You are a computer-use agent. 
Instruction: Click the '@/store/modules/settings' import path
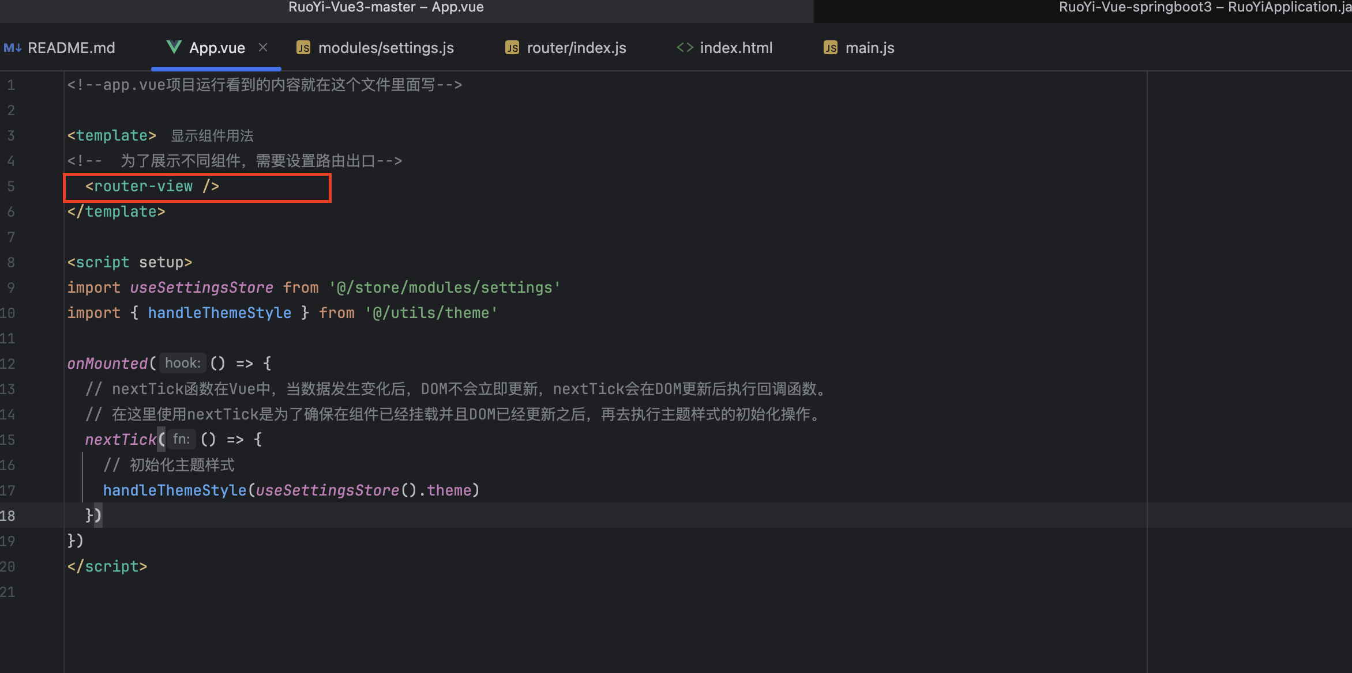(x=444, y=288)
